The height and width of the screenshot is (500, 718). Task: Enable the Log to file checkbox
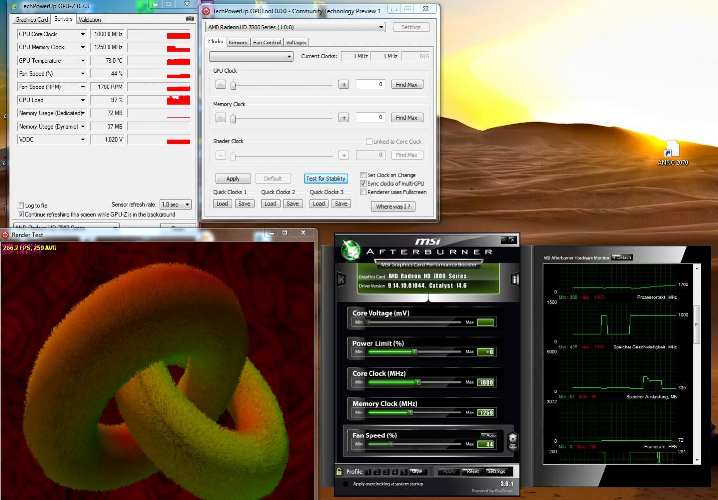pyautogui.click(x=21, y=205)
